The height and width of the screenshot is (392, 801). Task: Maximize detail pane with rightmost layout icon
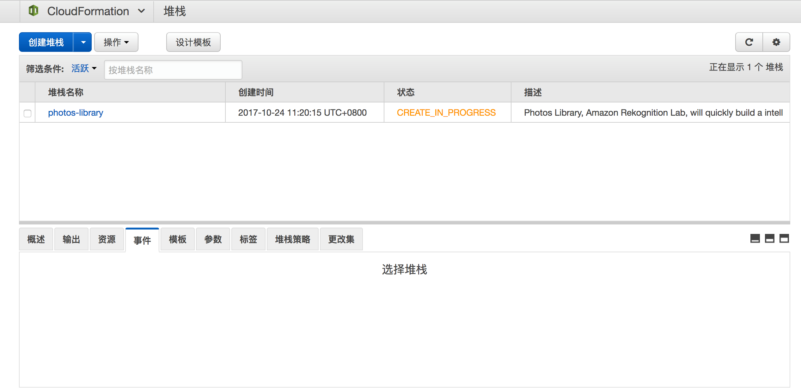(784, 239)
